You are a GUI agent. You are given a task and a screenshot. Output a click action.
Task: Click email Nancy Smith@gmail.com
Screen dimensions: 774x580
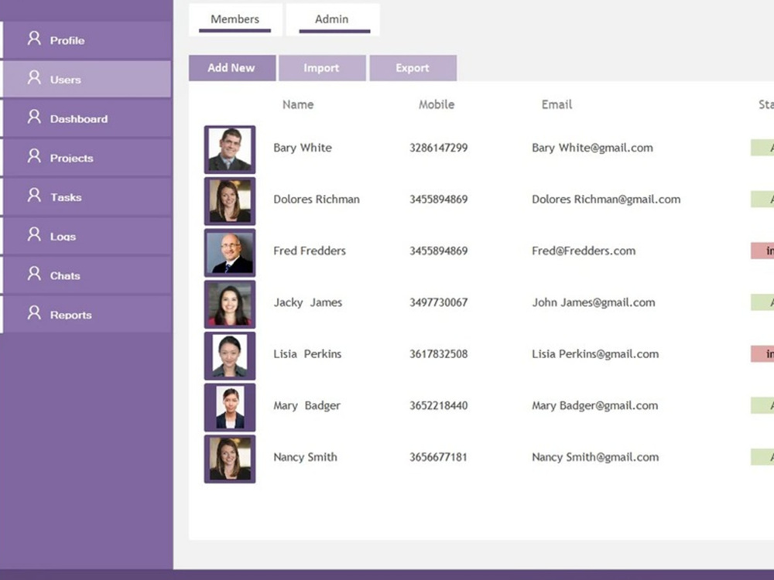tap(595, 457)
